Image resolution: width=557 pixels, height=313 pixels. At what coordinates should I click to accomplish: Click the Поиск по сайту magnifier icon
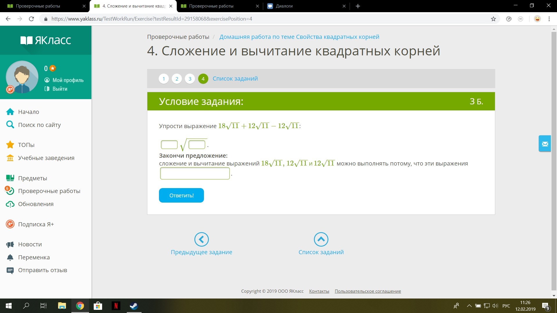[x=10, y=125]
